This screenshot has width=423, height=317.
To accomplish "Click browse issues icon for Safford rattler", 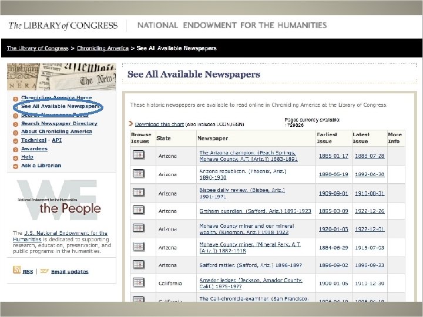I will [x=139, y=264].
